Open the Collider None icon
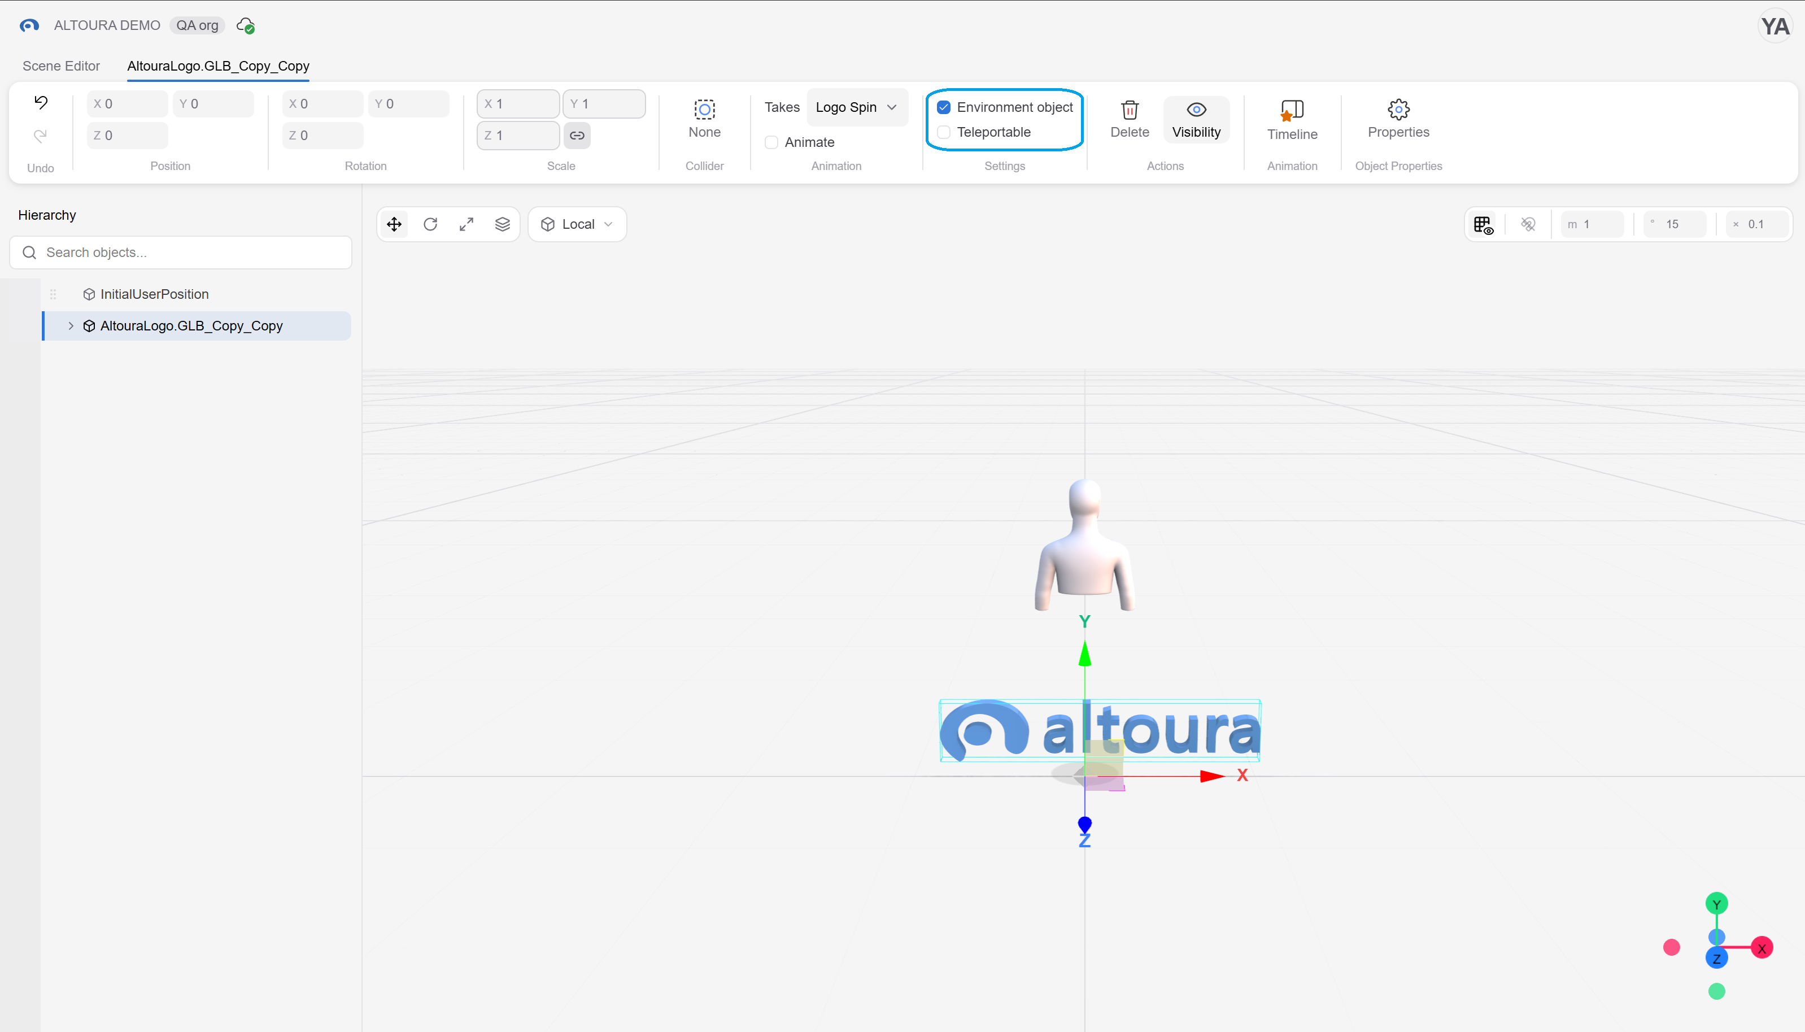1805x1032 pixels. (x=704, y=110)
